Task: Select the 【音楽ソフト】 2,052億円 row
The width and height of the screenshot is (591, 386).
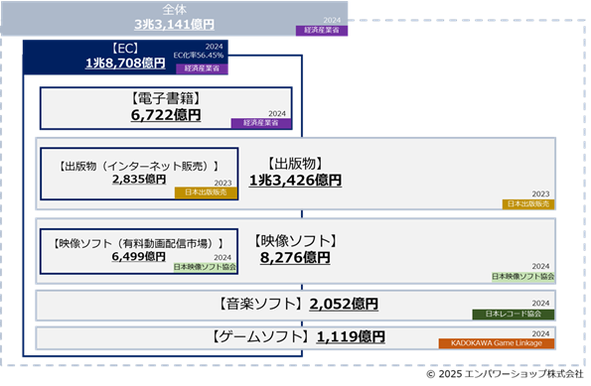Action: coord(296,305)
